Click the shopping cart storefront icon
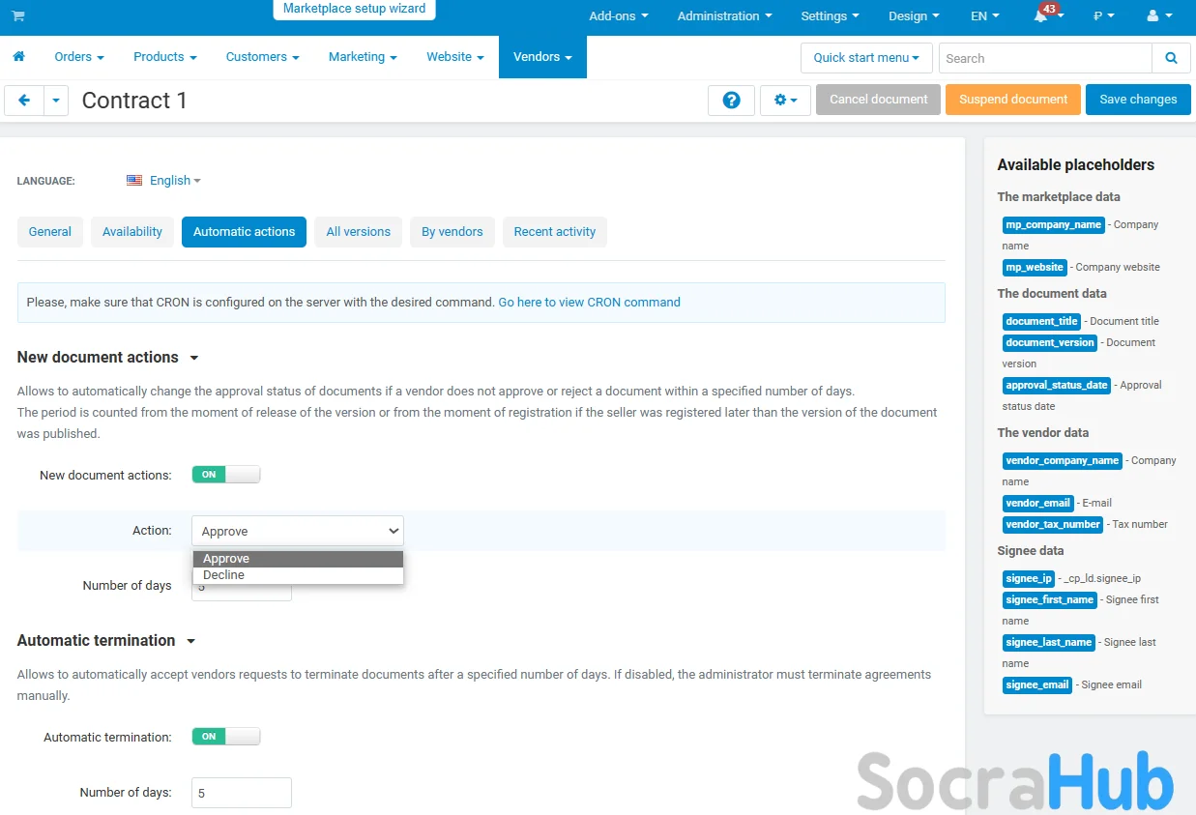1196x815 pixels. click(x=18, y=16)
